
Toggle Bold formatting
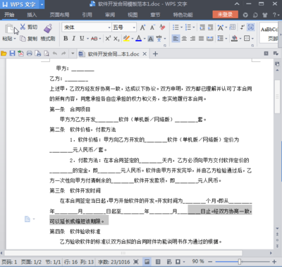pyautogui.click(x=66, y=38)
